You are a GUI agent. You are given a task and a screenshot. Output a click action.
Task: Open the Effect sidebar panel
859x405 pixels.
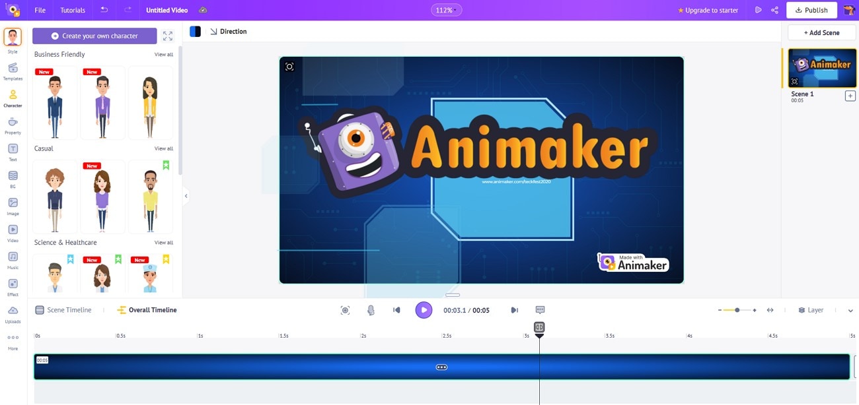click(13, 288)
